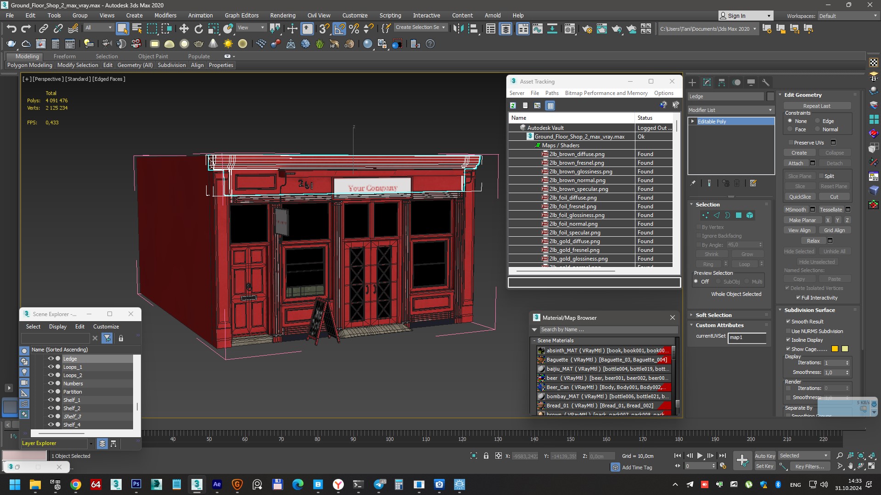The image size is (881, 495).
Task: Toggle the Isoline Display checkbox
Action: click(788, 340)
